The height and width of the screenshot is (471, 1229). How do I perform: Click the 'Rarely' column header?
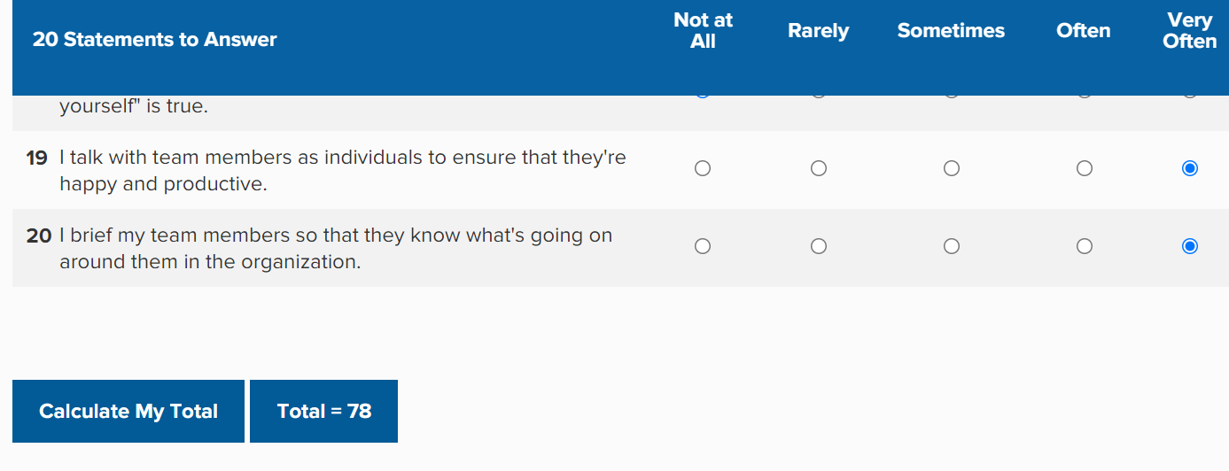pos(819,31)
